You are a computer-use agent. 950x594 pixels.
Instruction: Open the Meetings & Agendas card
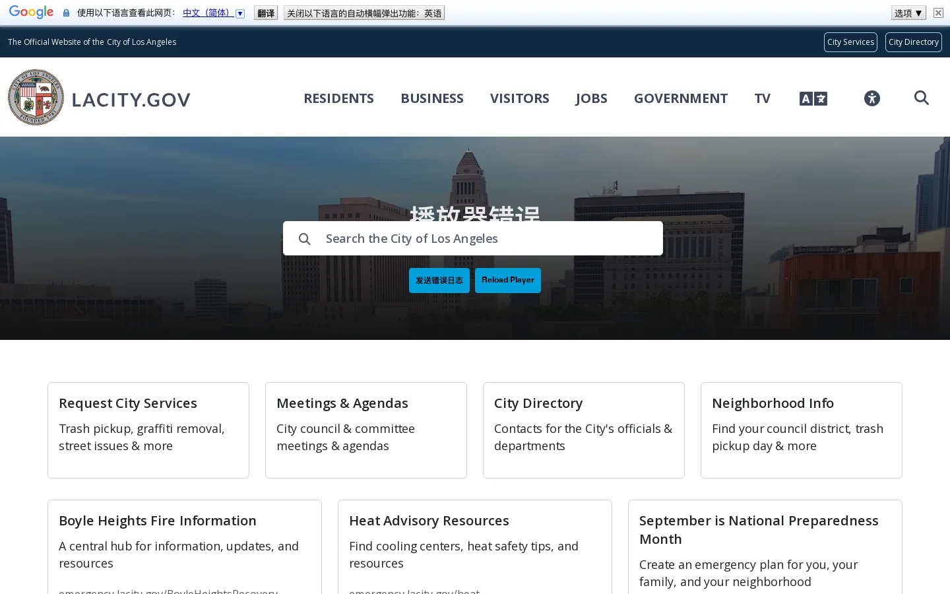coord(366,430)
